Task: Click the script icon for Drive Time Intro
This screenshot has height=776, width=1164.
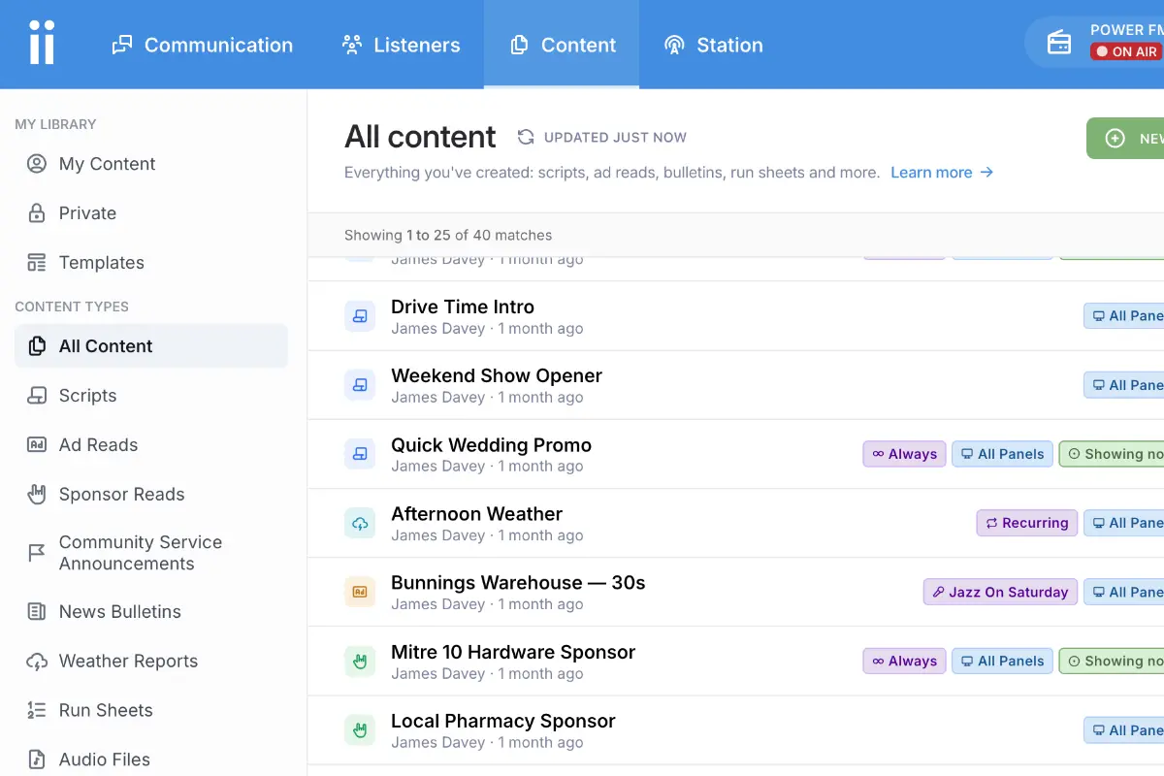Action: click(360, 316)
